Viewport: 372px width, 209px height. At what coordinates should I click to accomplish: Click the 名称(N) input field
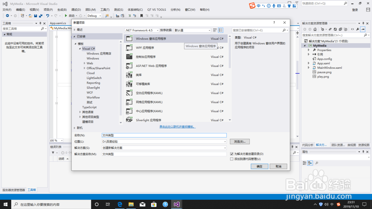(x=164, y=135)
